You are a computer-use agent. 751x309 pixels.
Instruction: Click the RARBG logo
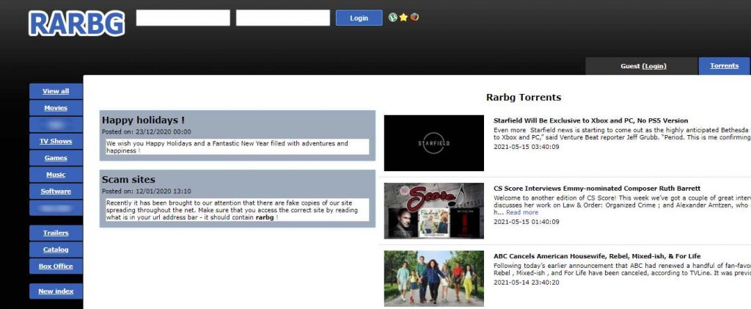pyautogui.click(x=77, y=23)
